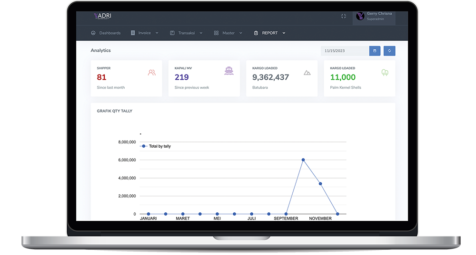Image resolution: width=476 pixels, height=255 pixels.
Task: Click the mountain icon in the Batubara card
Action: pyautogui.click(x=307, y=73)
